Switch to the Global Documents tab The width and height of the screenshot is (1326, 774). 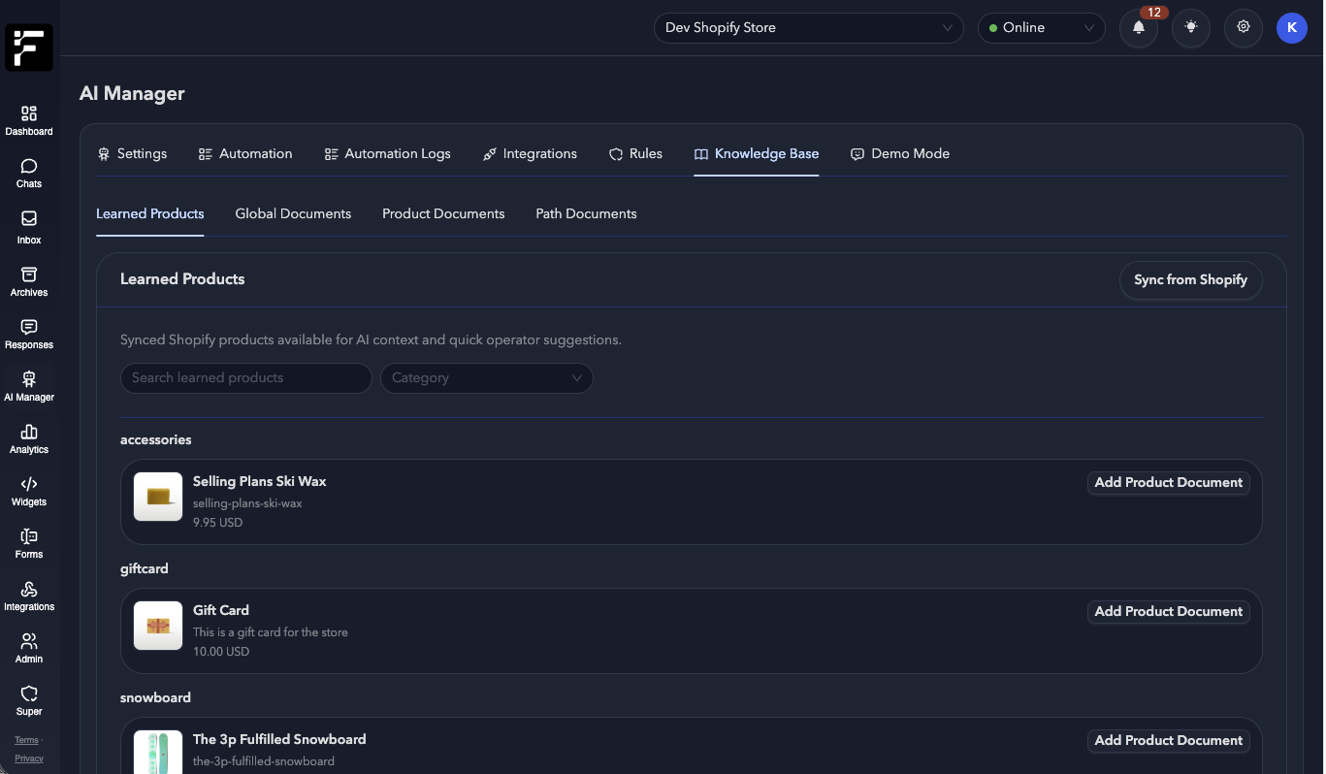coord(293,213)
